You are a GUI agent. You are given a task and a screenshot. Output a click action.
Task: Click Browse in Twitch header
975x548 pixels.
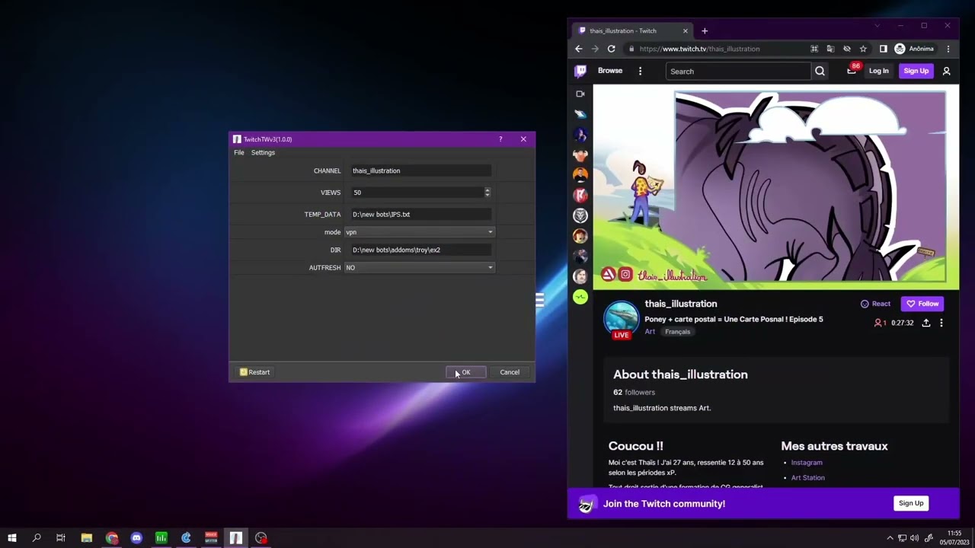click(x=610, y=71)
